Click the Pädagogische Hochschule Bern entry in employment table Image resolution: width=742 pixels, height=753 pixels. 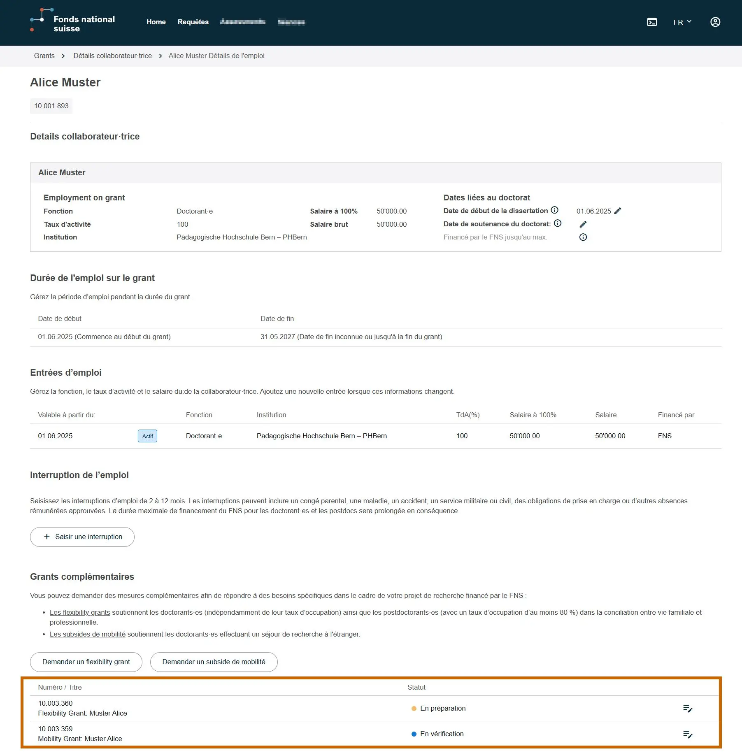(x=321, y=436)
